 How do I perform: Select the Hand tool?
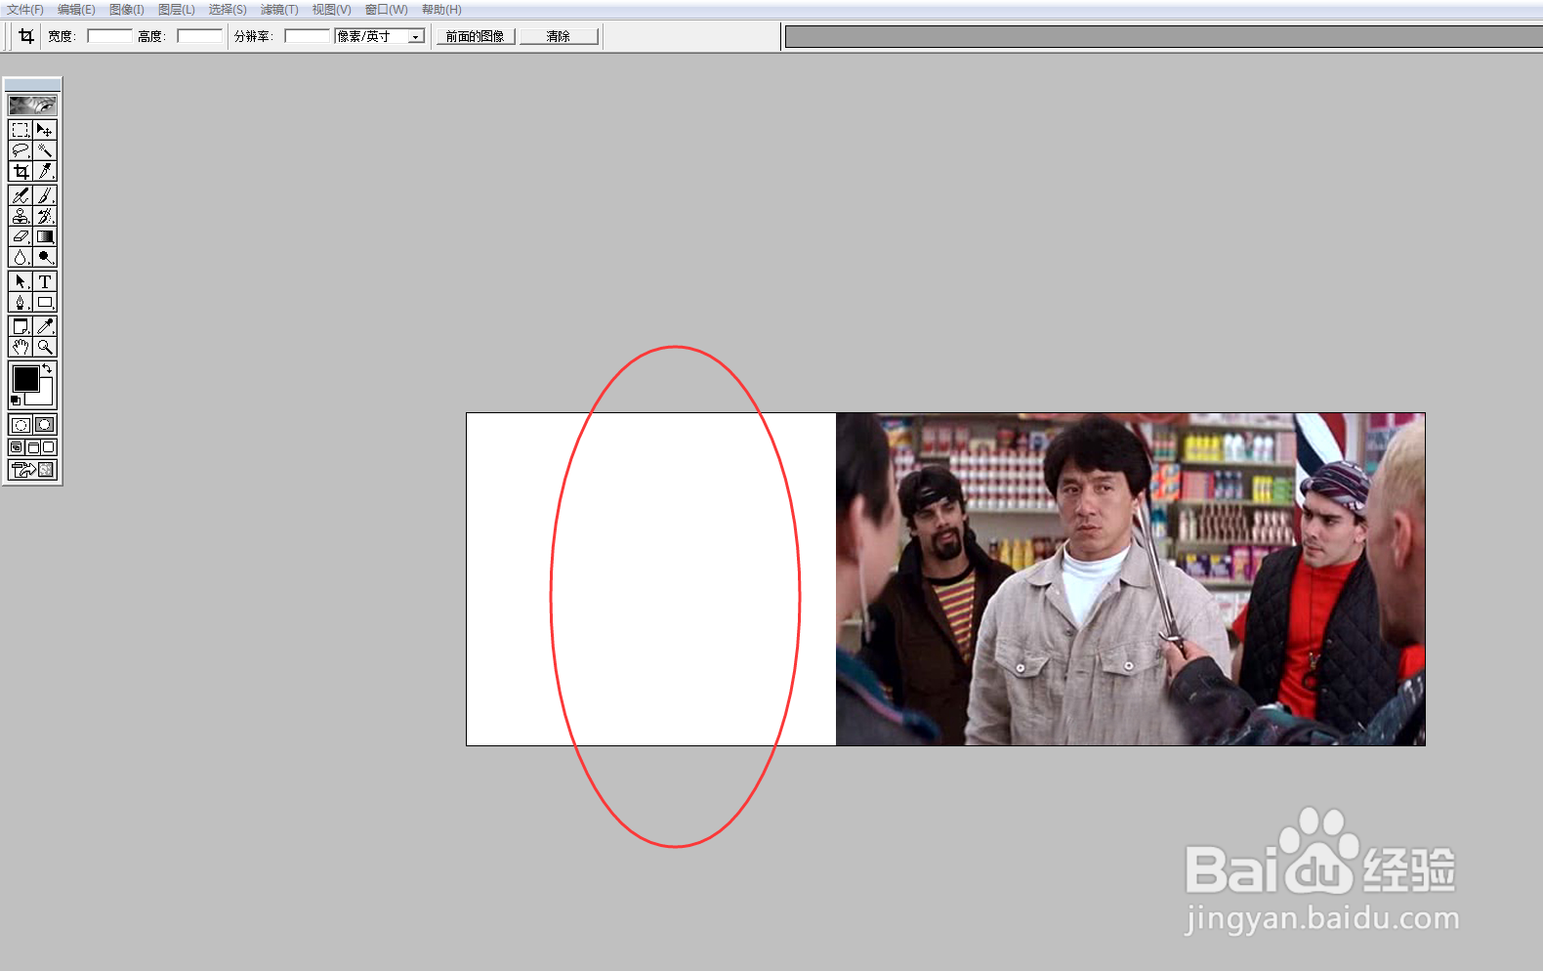click(x=21, y=347)
